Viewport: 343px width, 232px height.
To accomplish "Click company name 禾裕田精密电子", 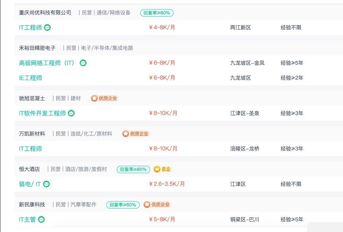I will coord(37,48).
